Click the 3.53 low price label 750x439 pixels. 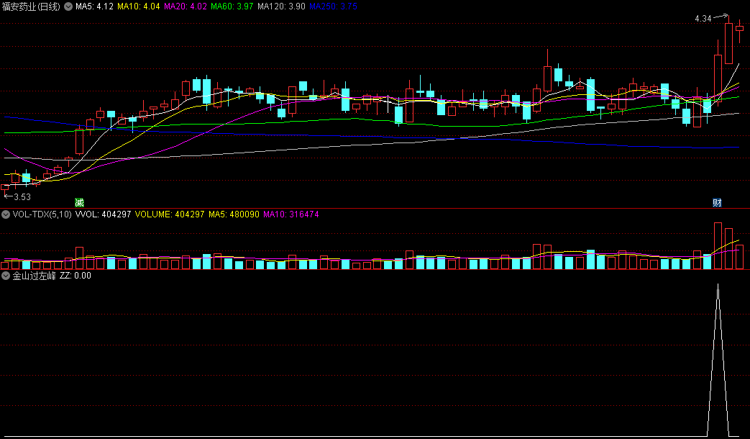[22, 196]
